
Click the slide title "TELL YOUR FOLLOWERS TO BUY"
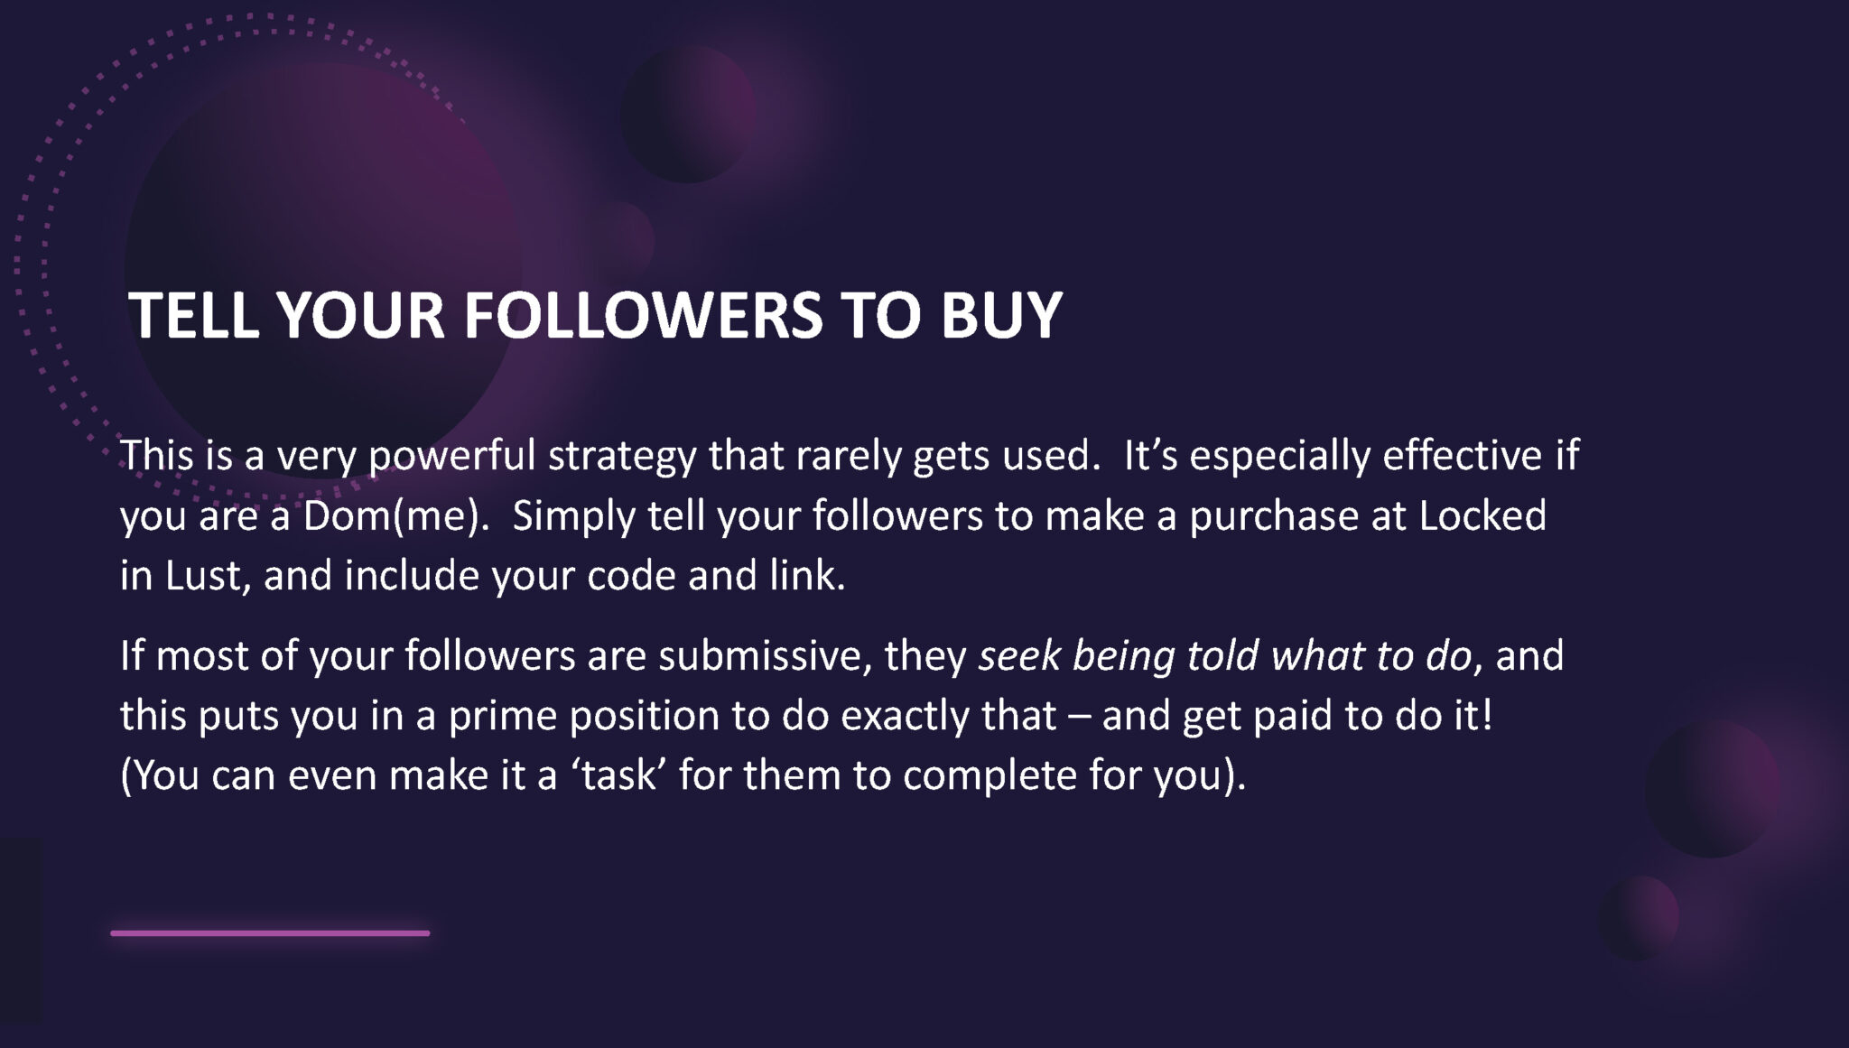[594, 315]
